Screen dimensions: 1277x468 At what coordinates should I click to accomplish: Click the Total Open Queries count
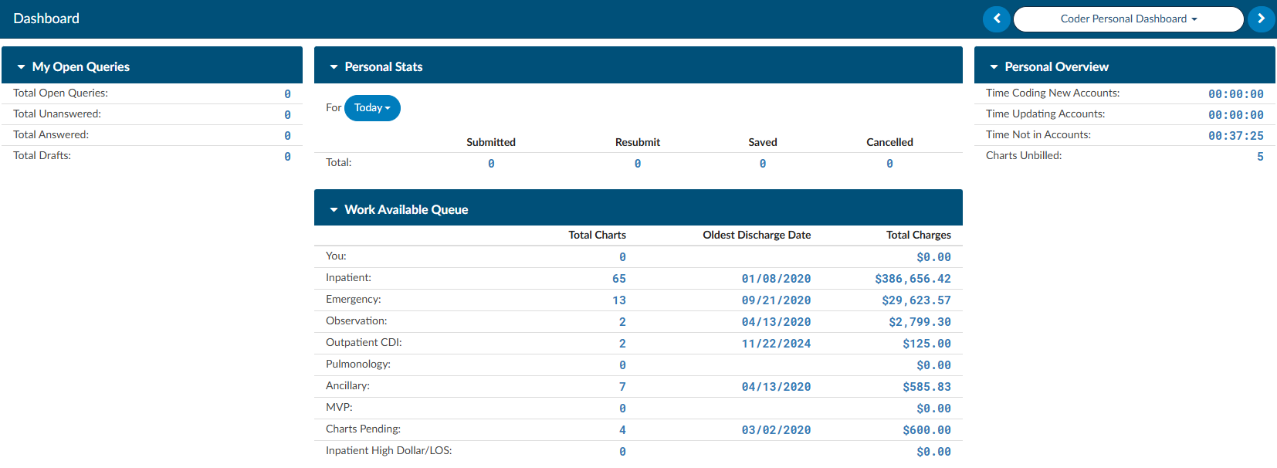point(287,93)
